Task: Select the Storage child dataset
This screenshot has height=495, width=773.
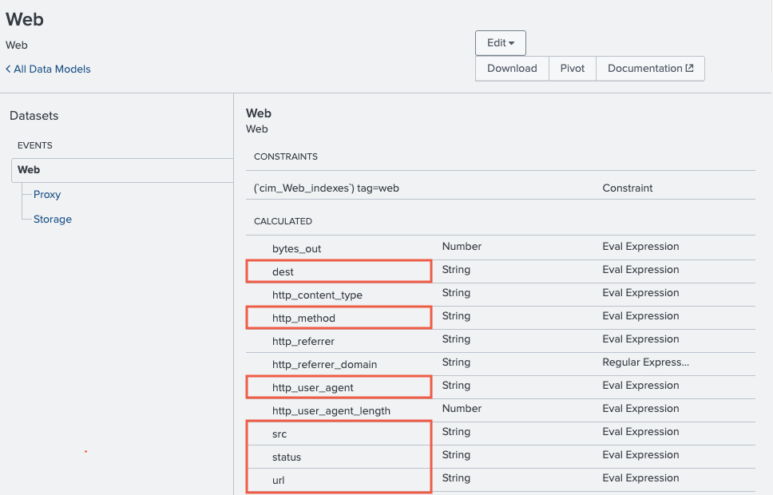Action: (x=52, y=219)
